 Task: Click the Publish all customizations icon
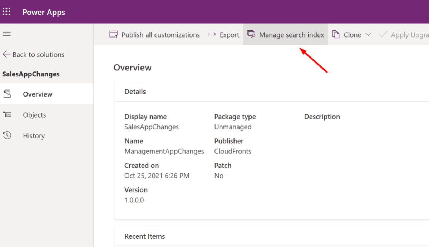pos(113,34)
